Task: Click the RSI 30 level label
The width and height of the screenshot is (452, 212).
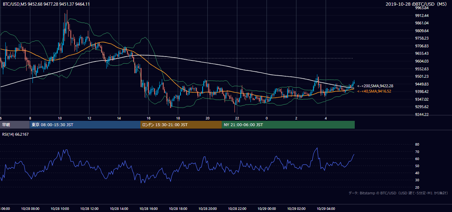Action: (417, 180)
